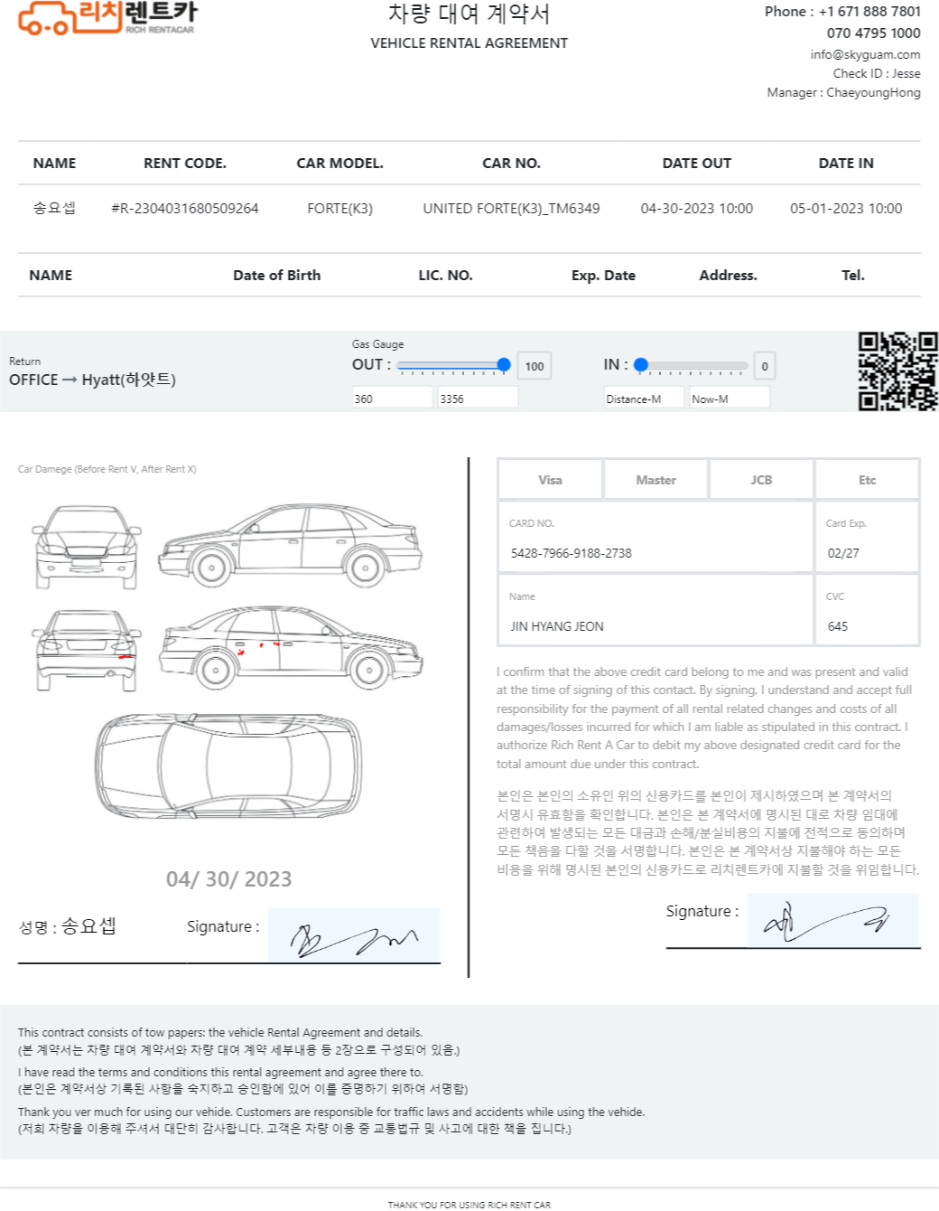Select the right-side car diagram with red marks

291,648
